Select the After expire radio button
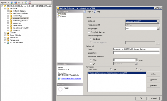Image resolution: width=167 pixels, height=101 pixels. tap(91, 60)
